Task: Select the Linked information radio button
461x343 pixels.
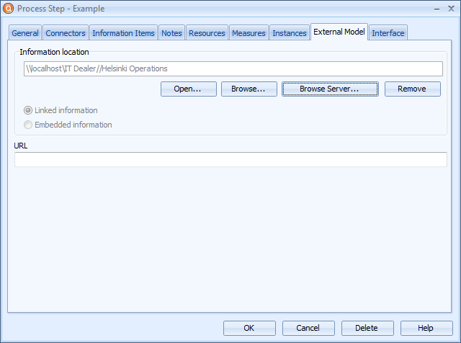Action: coord(29,110)
